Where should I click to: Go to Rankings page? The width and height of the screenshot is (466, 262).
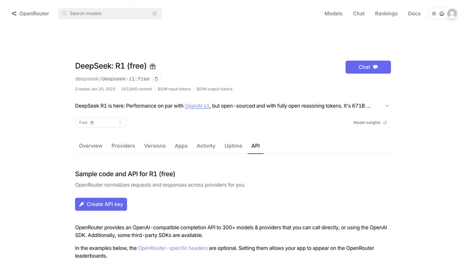386,13
